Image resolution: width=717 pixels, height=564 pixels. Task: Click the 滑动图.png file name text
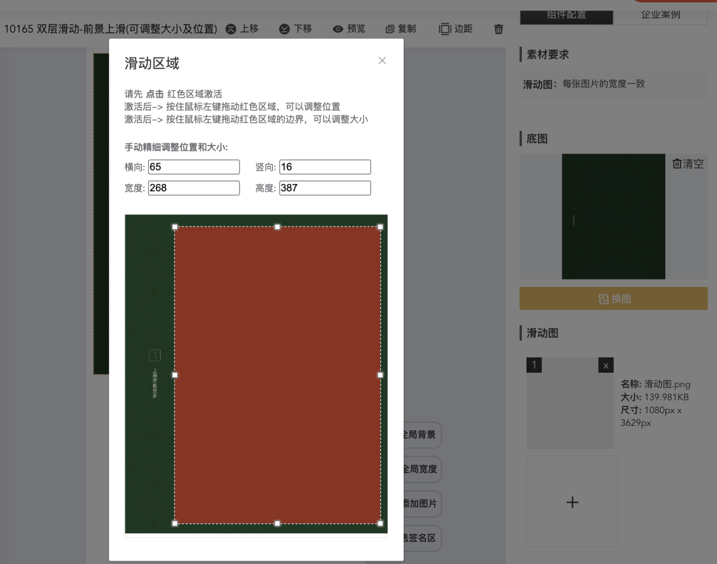[x=667, y=384]
